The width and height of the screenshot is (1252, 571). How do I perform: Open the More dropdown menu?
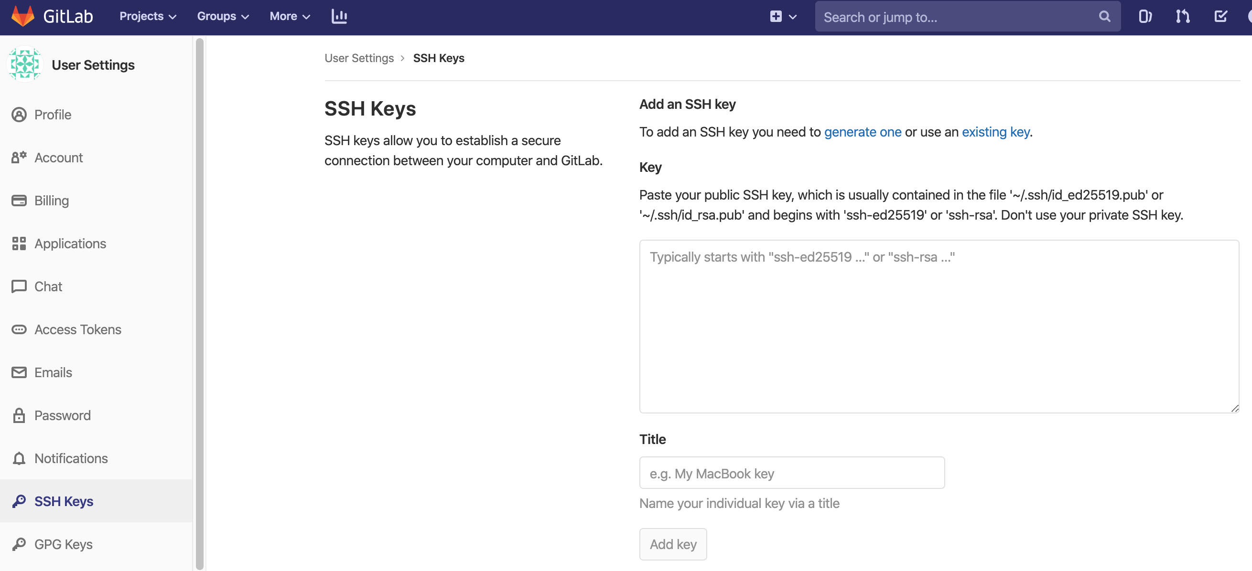[290, 16]
